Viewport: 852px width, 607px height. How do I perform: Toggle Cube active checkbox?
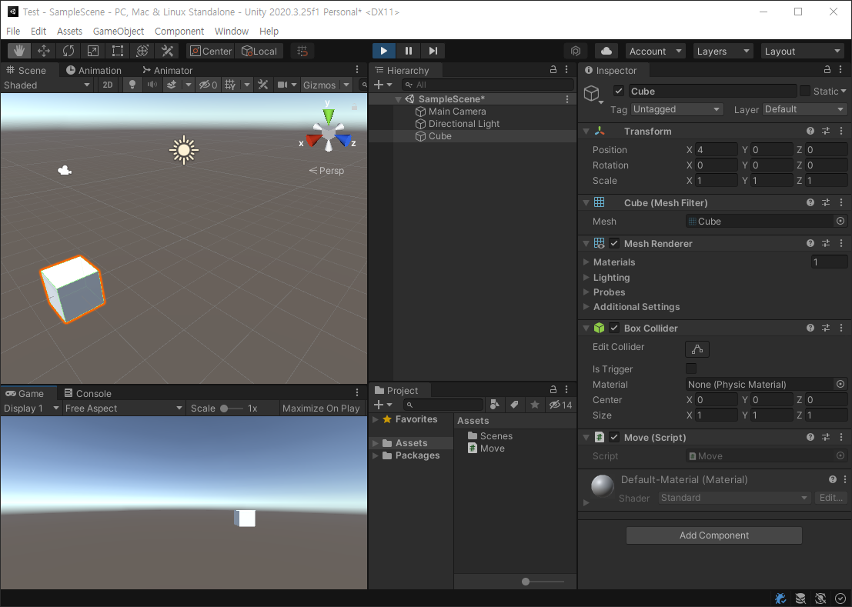tap(618, 91)
